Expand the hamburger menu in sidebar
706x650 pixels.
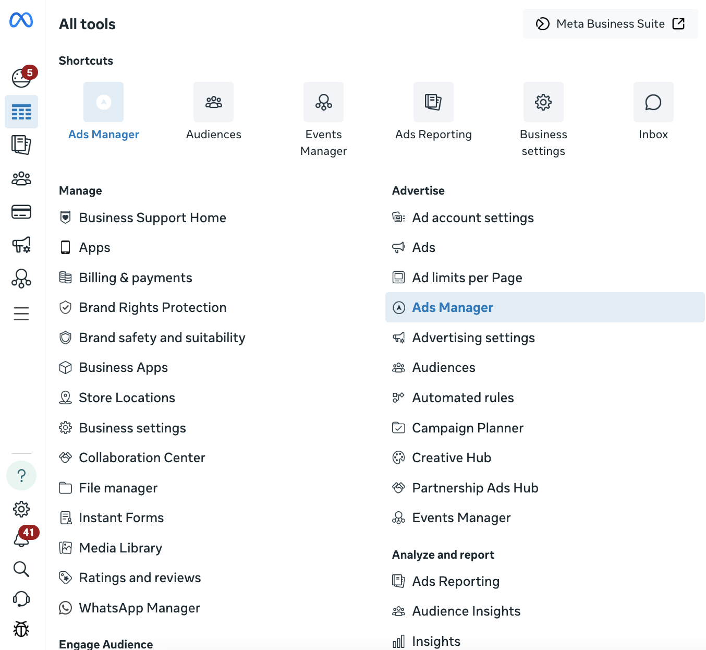21,314
